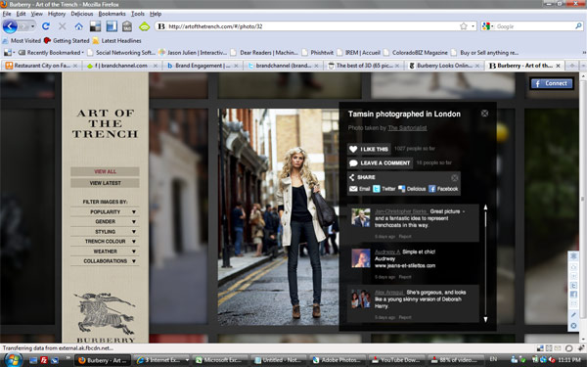Image resolution: width=587 pixels, height=367 pixels.
Task: Reload the page with the refresh icon
Action: coord(46,26)
